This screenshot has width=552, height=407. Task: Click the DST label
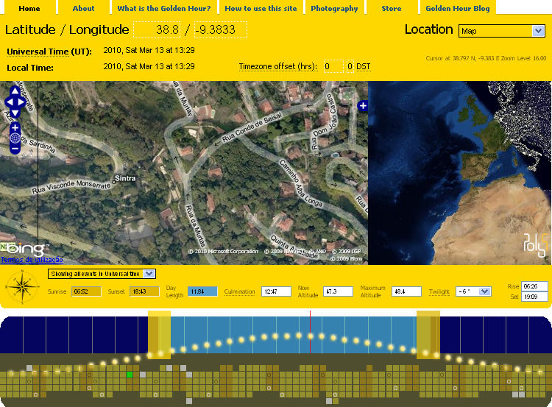(x=364, y=66)
